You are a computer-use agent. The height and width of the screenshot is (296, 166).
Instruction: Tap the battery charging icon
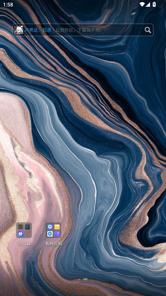tap(154, 4)
